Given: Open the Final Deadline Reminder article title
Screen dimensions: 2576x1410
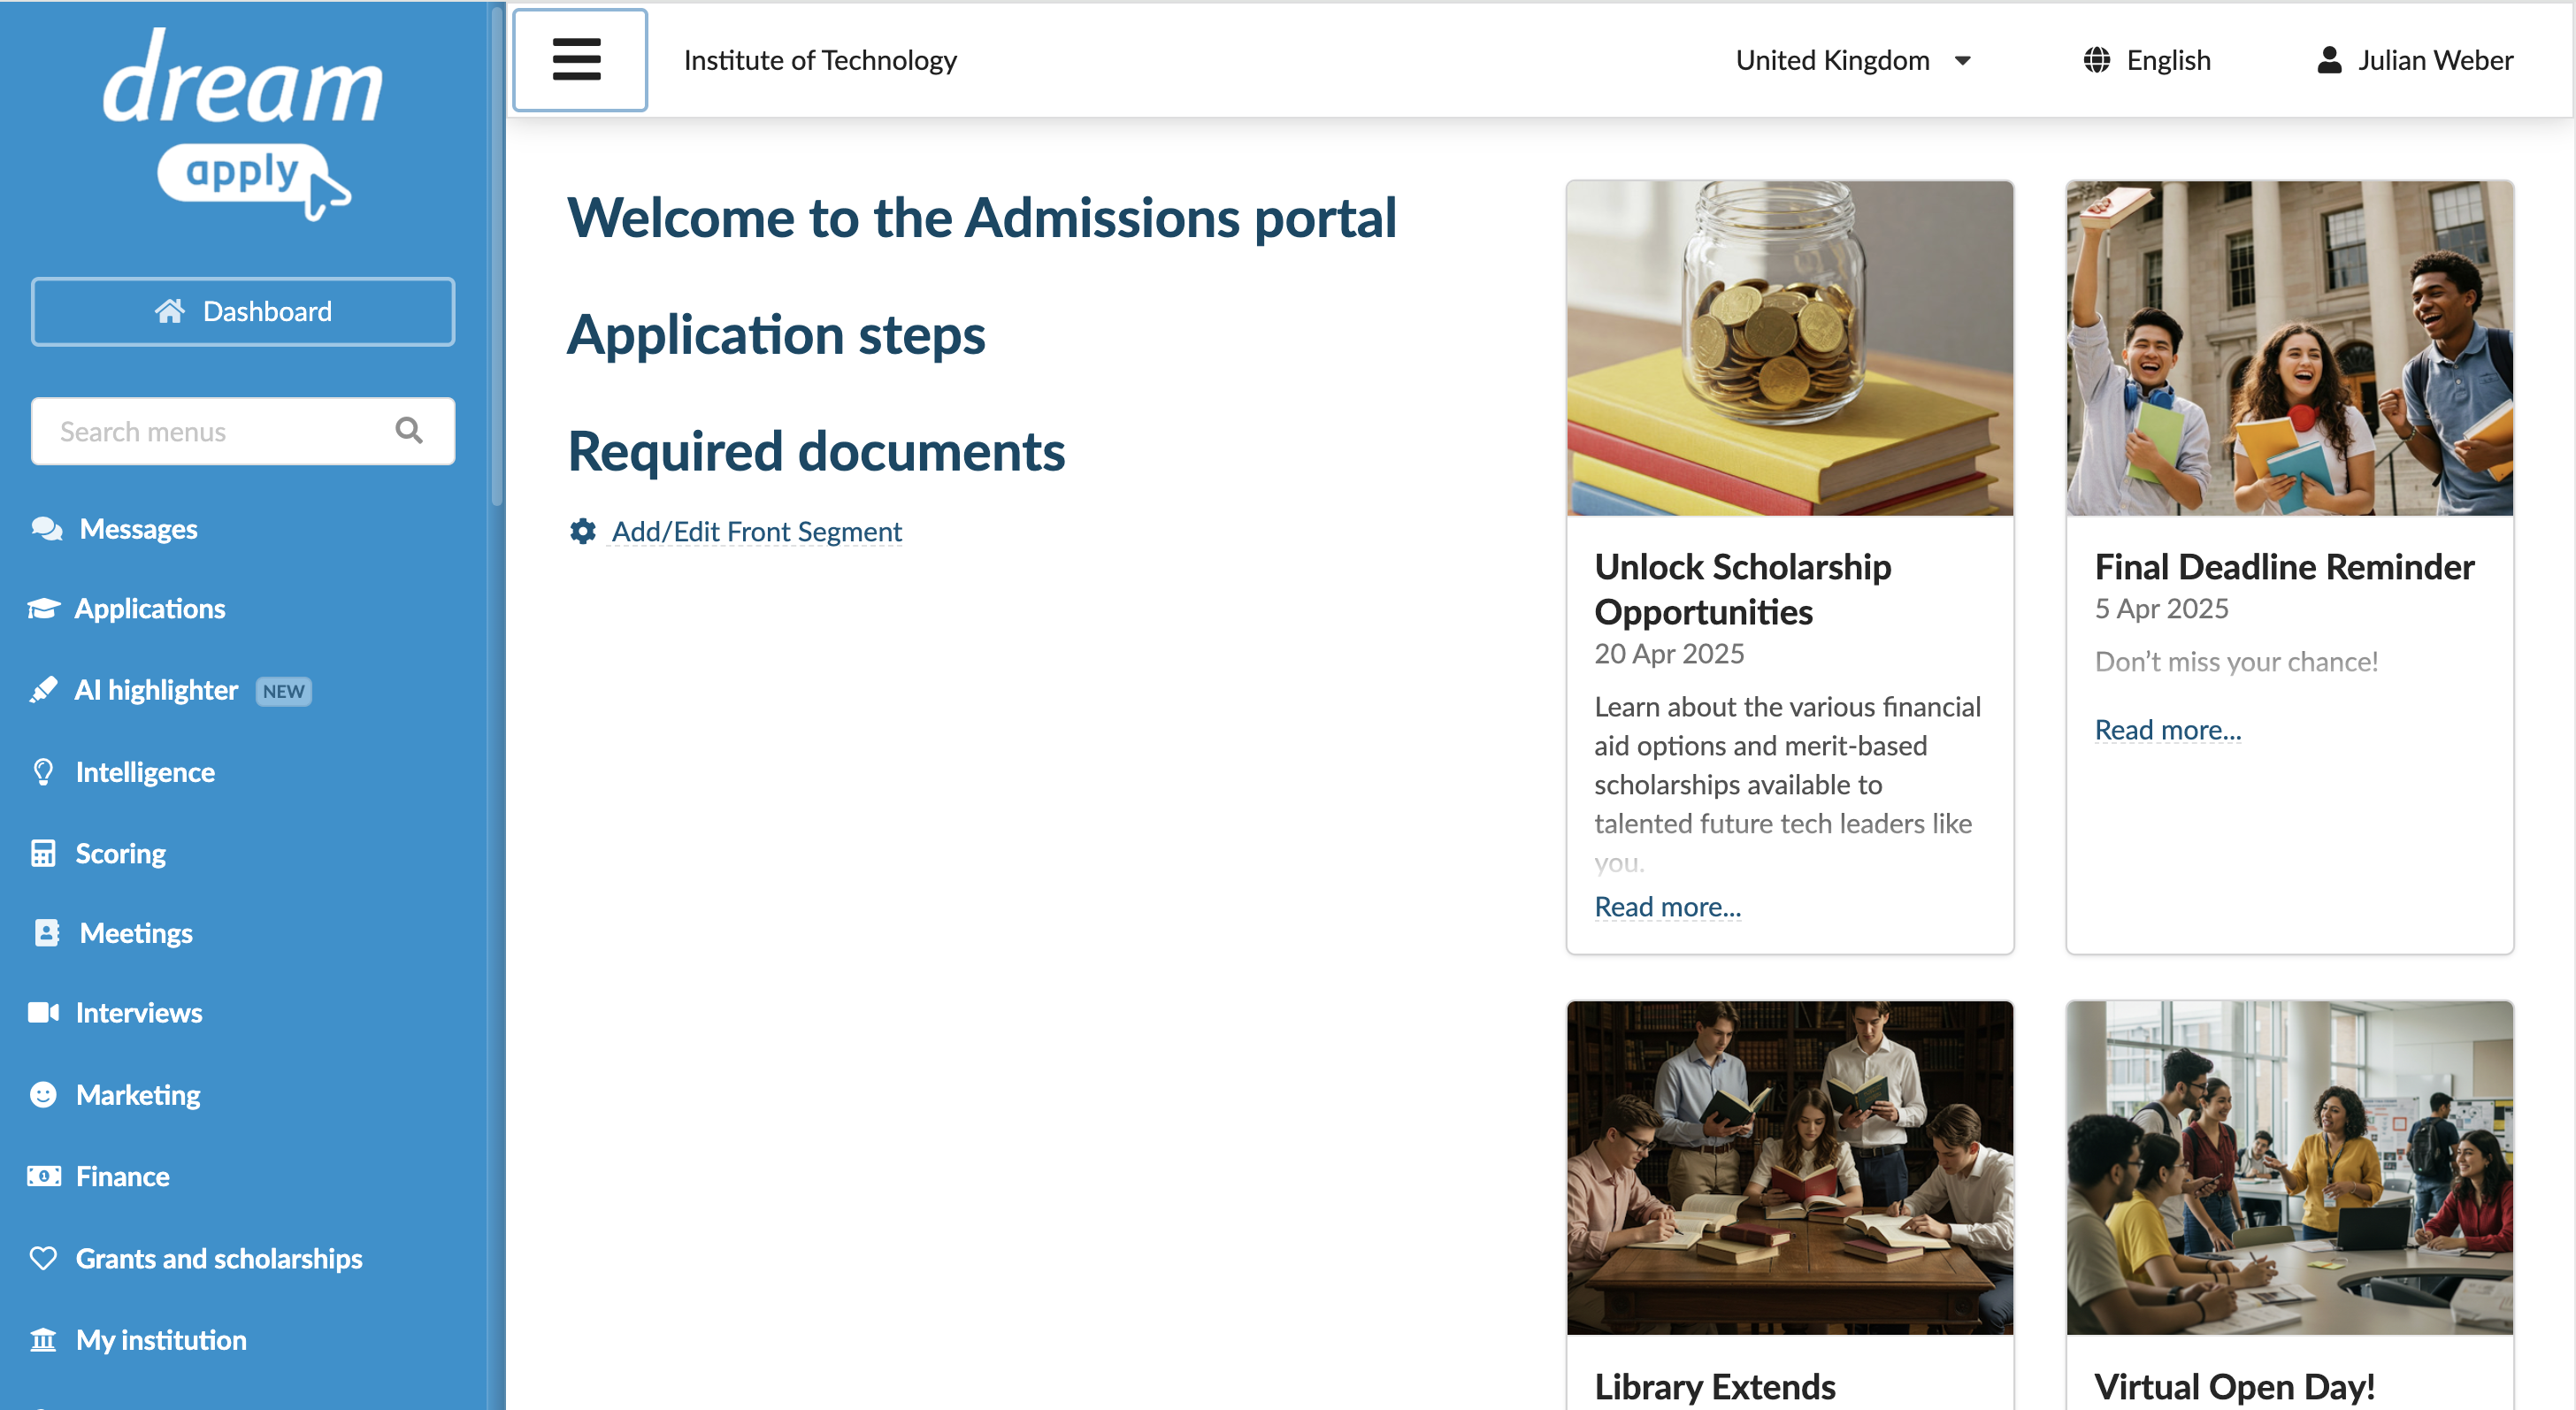Looking at the screenshot, I should coord(2284,567).
